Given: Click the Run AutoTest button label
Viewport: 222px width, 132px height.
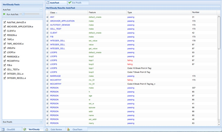Looking at the screenshot, I should click(x=12, y=14).
